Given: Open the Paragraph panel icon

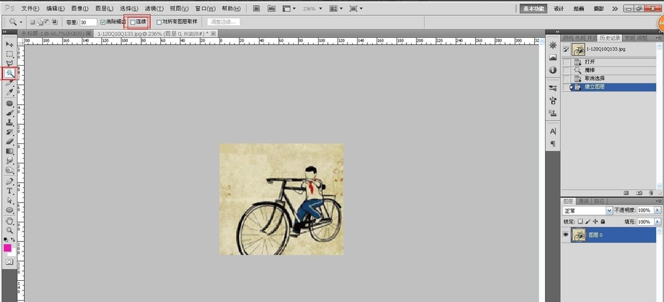Looking at the screenshot, I should click(553, 143).
